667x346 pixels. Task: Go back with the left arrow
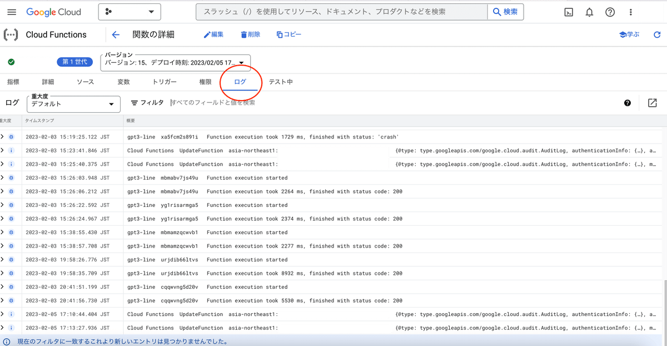(116, 34)
